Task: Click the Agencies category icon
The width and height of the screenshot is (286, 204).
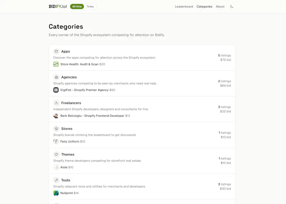Action: tap(56, 77)
